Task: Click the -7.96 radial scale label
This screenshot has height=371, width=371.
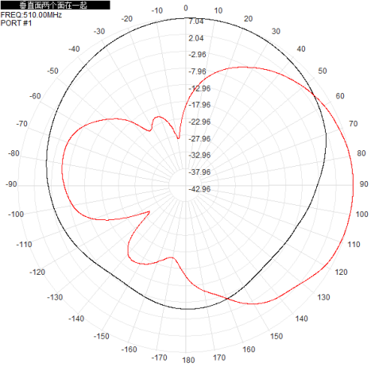Action: [197, 71]
